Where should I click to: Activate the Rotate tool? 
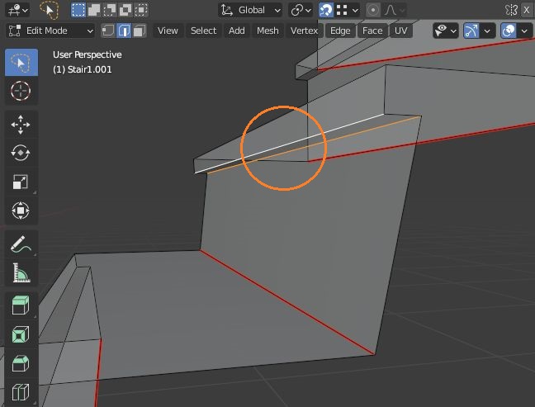pos(21,153)
